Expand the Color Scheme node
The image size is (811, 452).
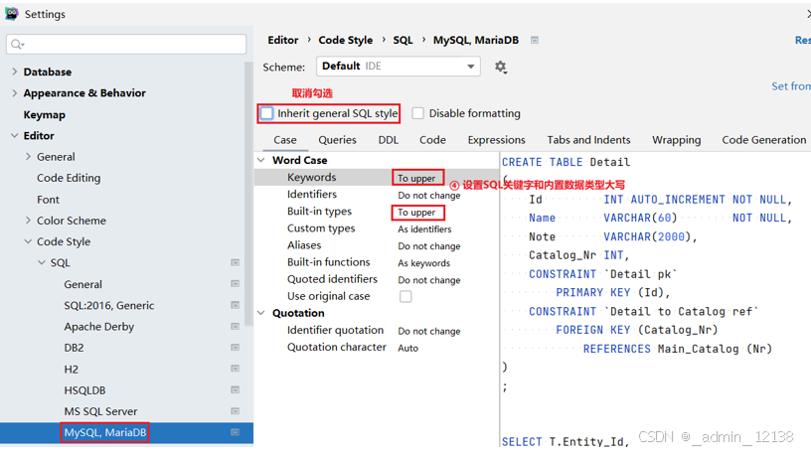28,221
